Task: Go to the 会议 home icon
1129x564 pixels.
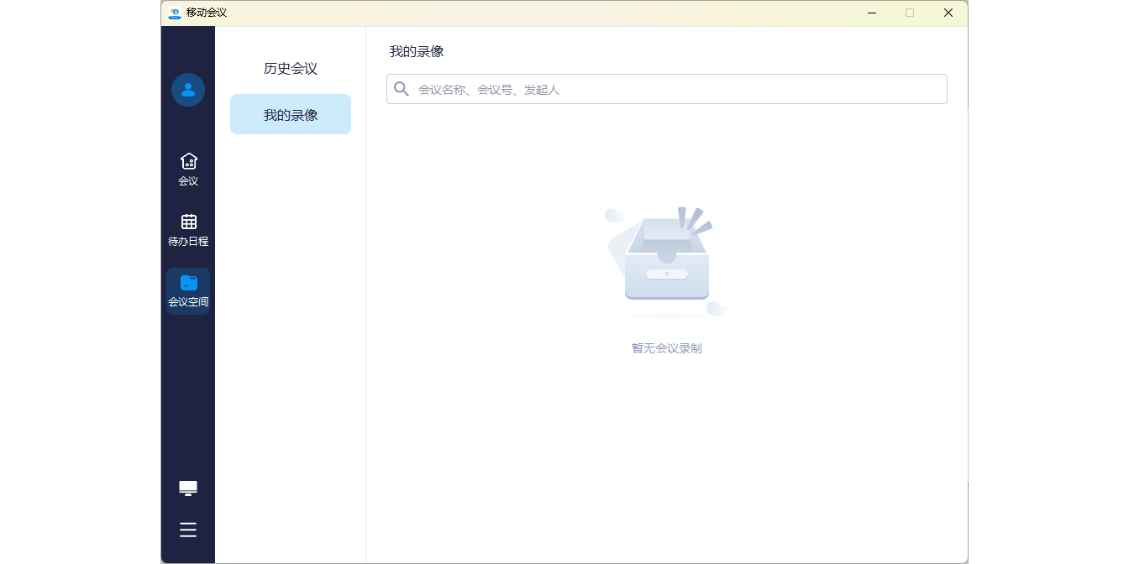Action: tap(188, 161)
